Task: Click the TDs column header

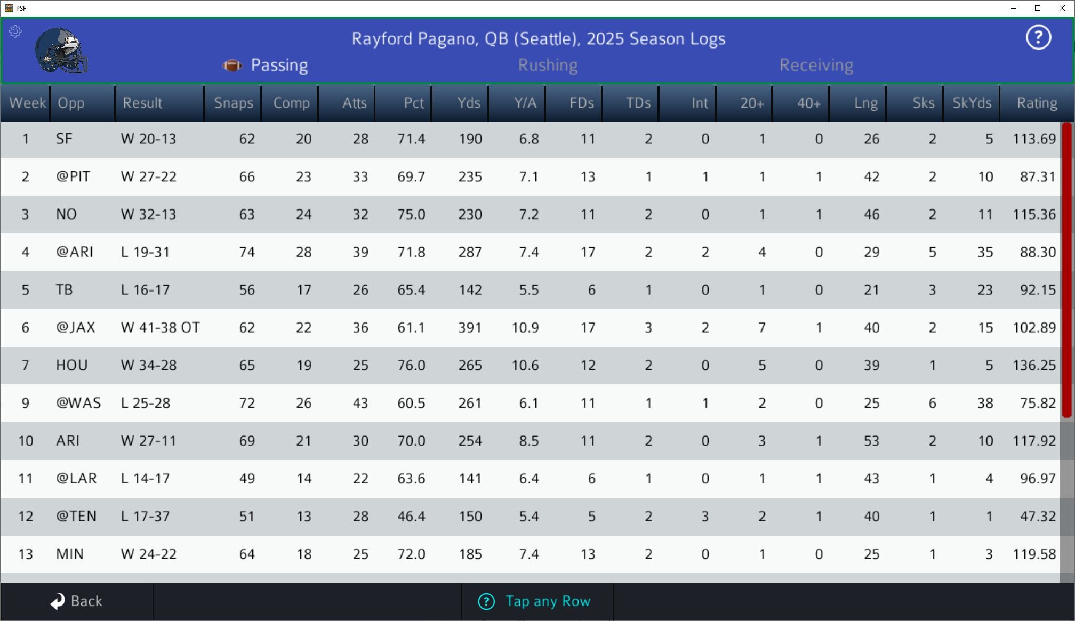Action: click(x=638, y=103)
